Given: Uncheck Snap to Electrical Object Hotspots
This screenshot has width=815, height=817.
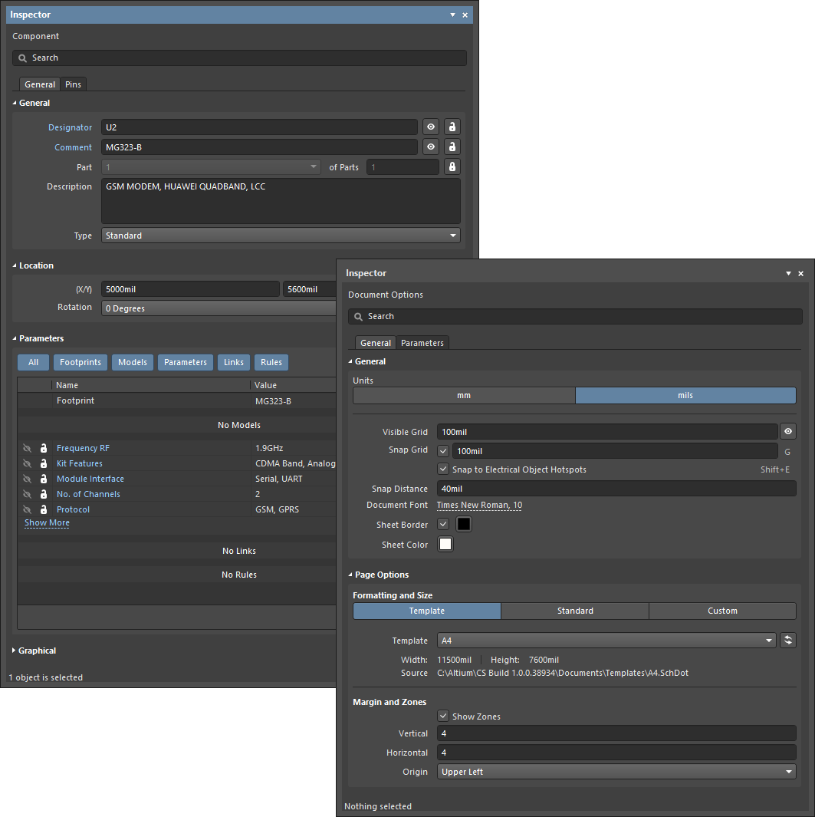Looking at the screenshot, I should (443, 469).
